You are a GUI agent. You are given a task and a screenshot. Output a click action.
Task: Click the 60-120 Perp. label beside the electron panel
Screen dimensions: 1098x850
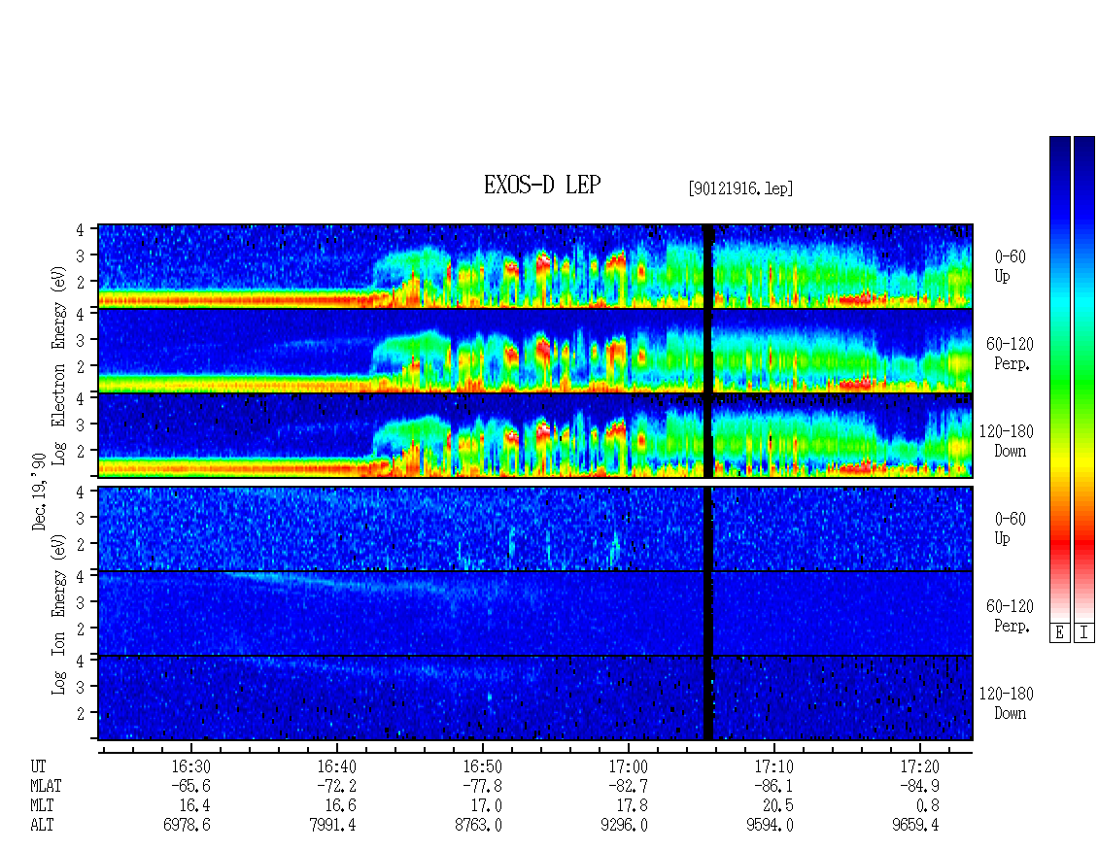tap(1010, 354)
